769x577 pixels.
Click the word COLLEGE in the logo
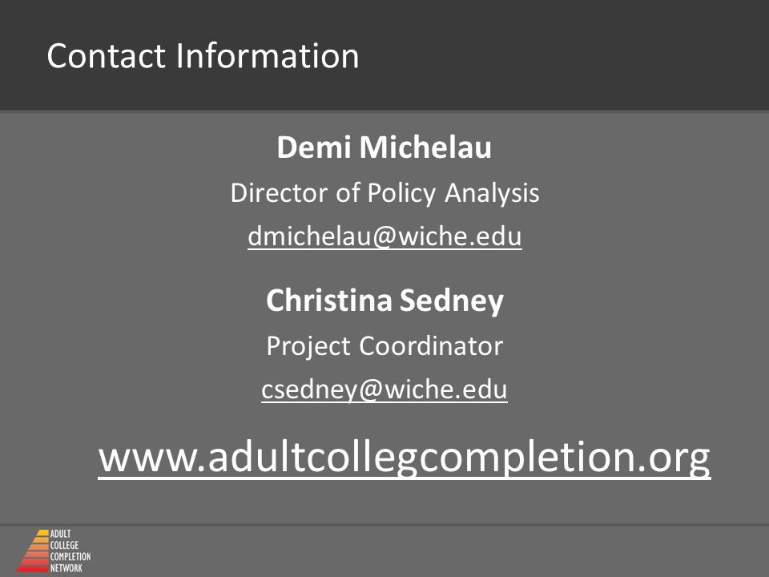click(x=64, y=545)
